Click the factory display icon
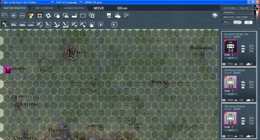 (x=74, y=15)
